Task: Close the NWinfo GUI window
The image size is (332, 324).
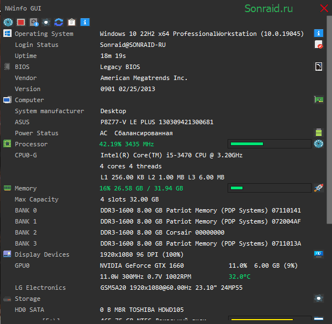Action: (324, 8)
